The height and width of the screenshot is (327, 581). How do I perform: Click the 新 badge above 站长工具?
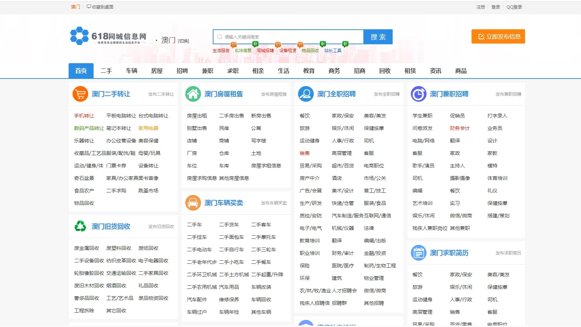coord(345,44)
